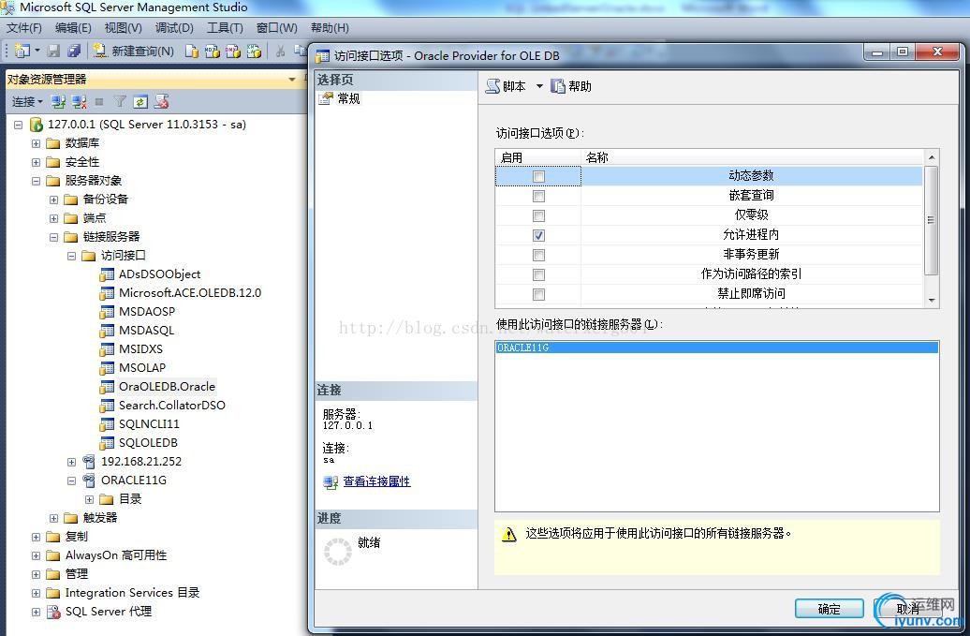970x636 pixels.
Task: Click the ORACLE11G linked server icon in tree
Action: (89, 481)
